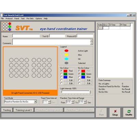
Task: Select the Blue radio under No Go Colour
Action: 79,77
